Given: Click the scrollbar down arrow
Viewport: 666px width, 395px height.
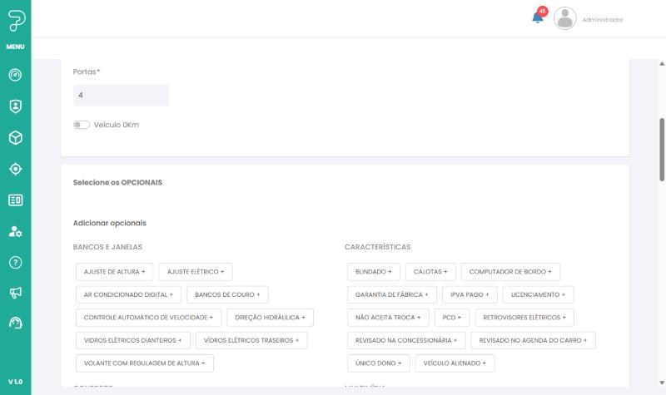Looking at the screenshot, I should 662,383.
